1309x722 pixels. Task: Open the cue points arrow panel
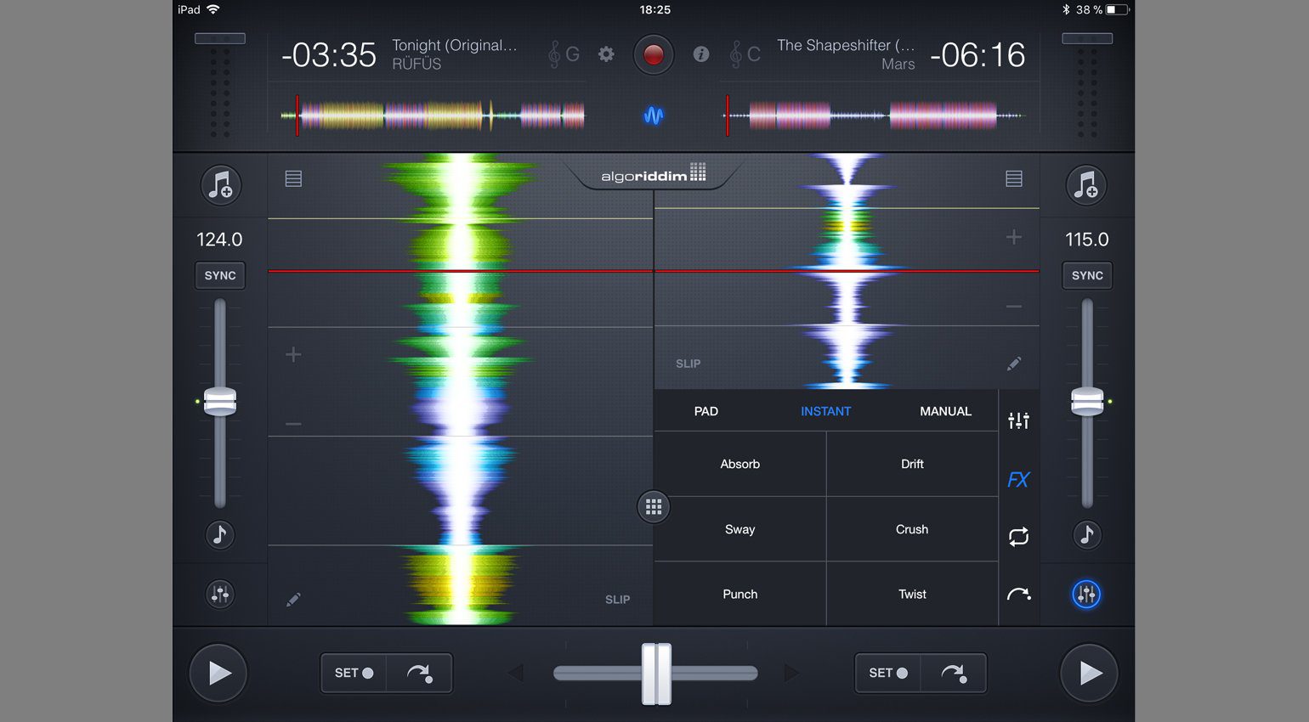click(1018, 595)
